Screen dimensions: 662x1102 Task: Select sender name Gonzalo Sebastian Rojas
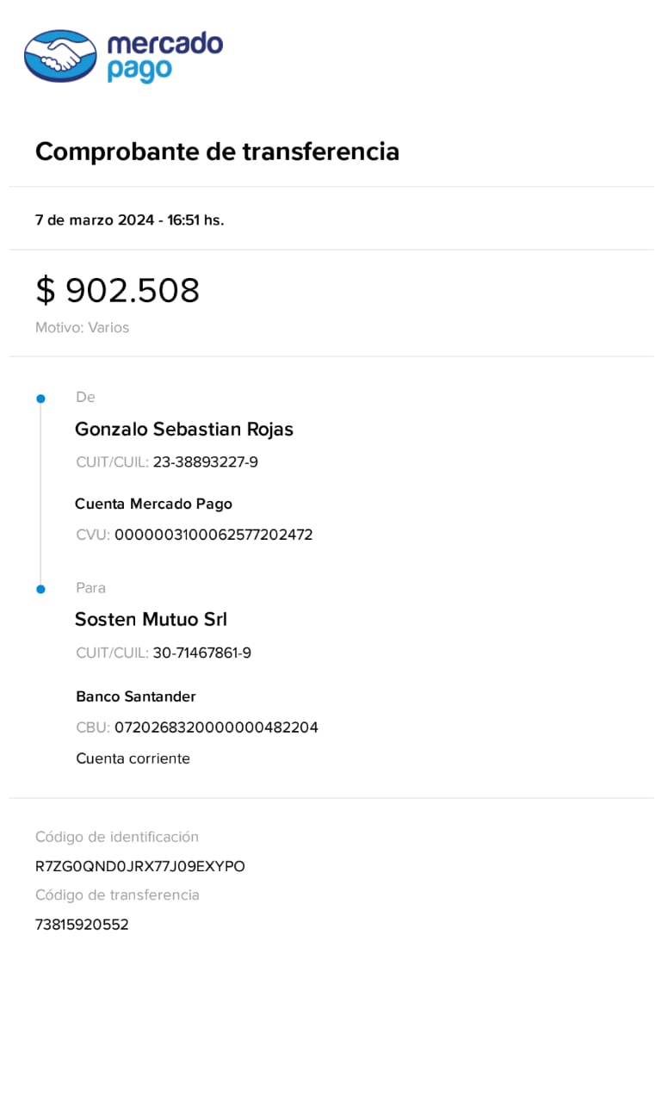point(184,429)
